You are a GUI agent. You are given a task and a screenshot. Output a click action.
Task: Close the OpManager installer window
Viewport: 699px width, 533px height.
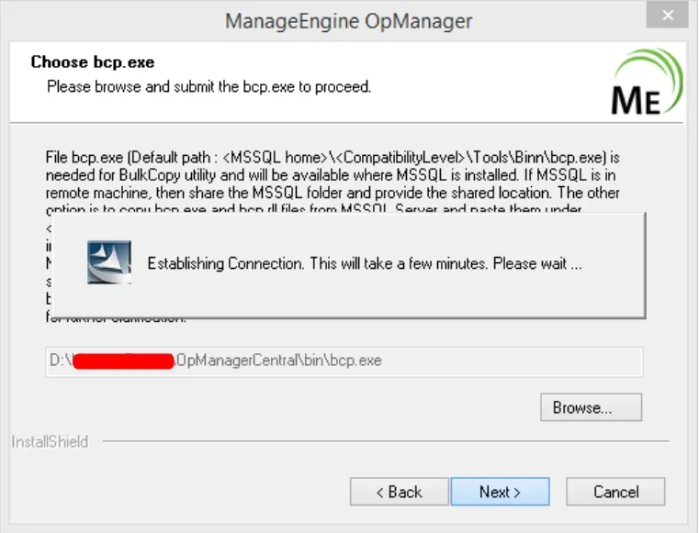coord(668,16)
